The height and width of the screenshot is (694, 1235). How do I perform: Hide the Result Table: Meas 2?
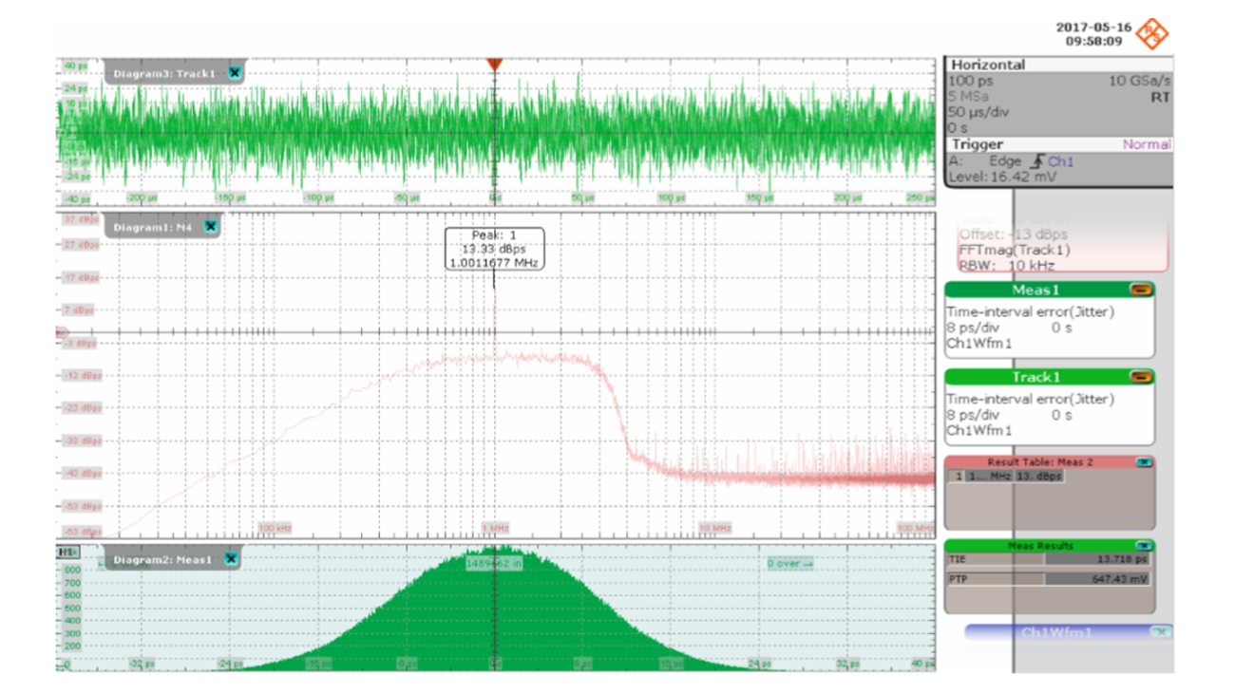(x=1145, y=462)
